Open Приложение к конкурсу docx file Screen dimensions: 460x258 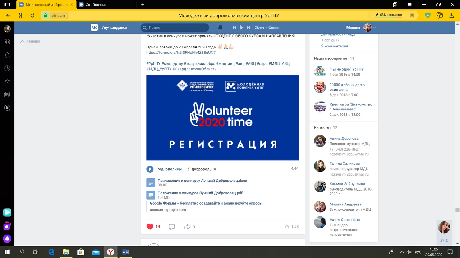pyautogui.click(x=202, y=181)
